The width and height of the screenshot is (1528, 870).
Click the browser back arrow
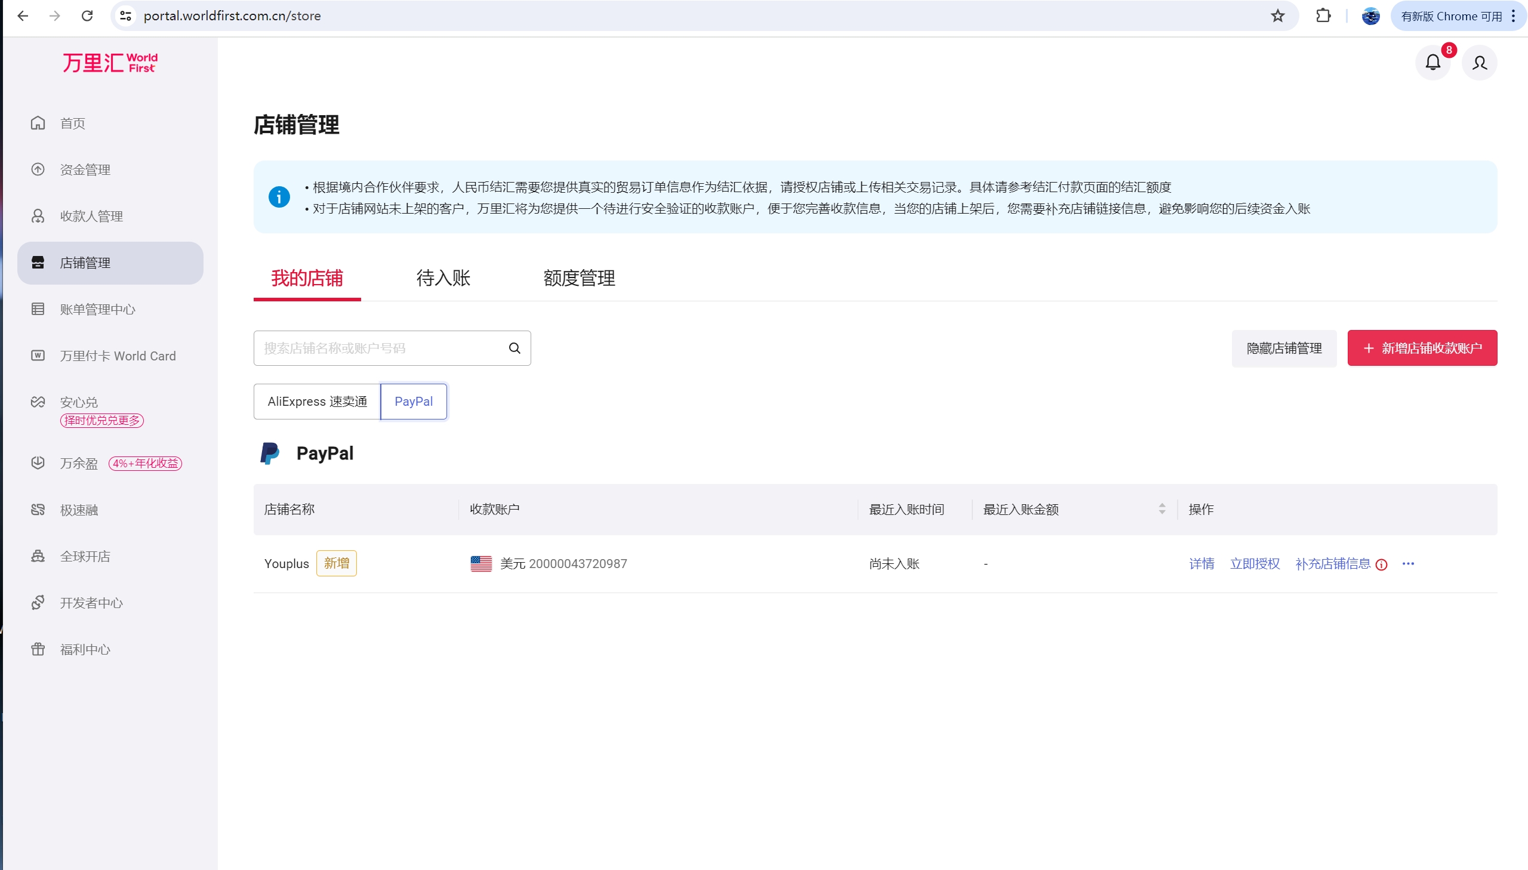[23, 16]
